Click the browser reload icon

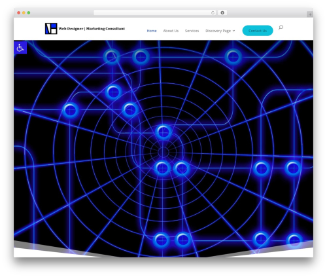click(x=213, y=13)
